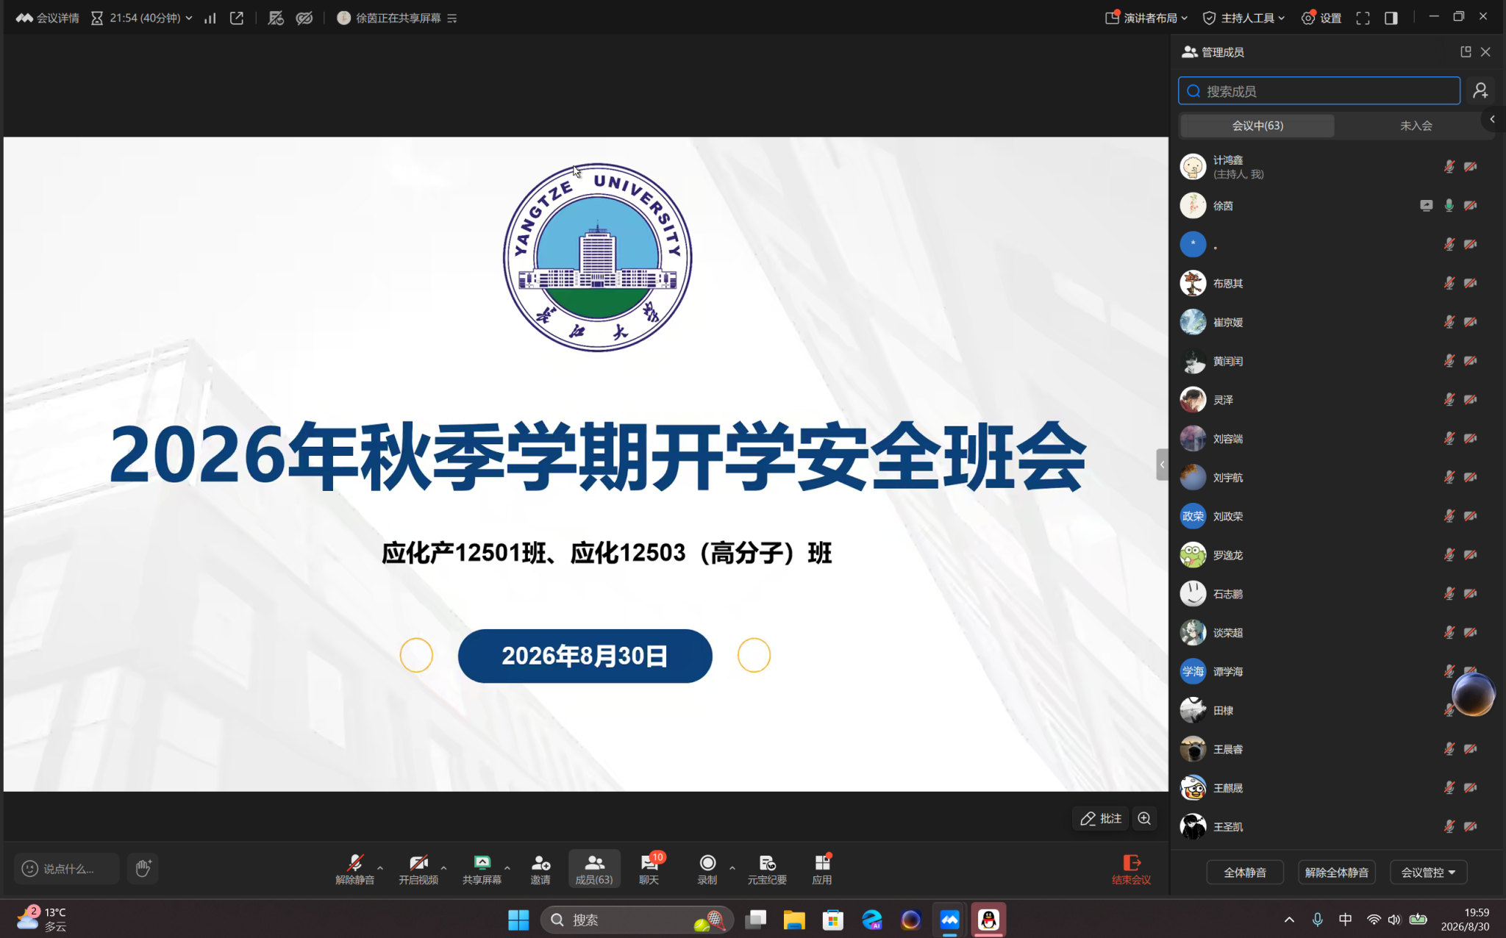Click 开启视频 to start camera
The height and width of the screenshot is (938, 1506).
pos(418,869)
